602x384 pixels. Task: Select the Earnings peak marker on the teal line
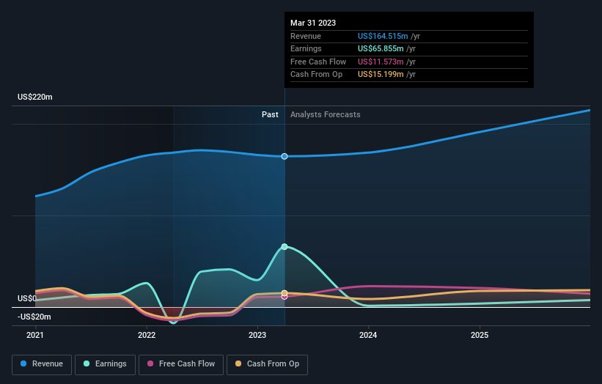coord(285,247)
